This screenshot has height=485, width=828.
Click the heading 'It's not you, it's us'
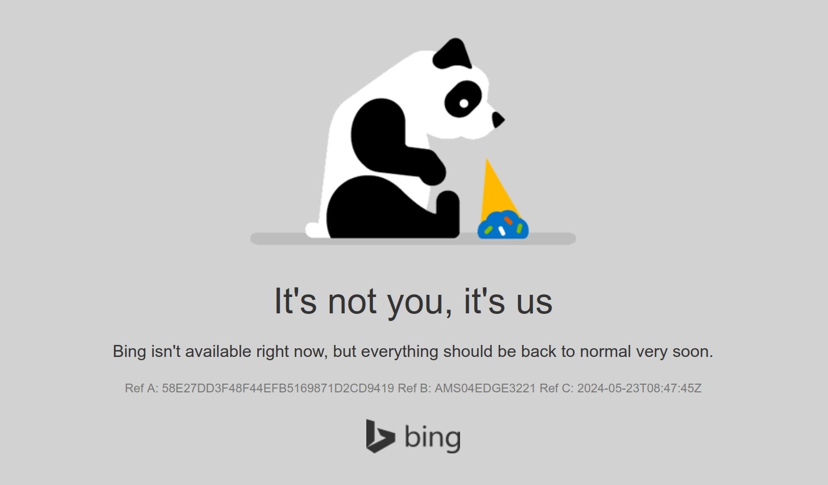point(413,301)
